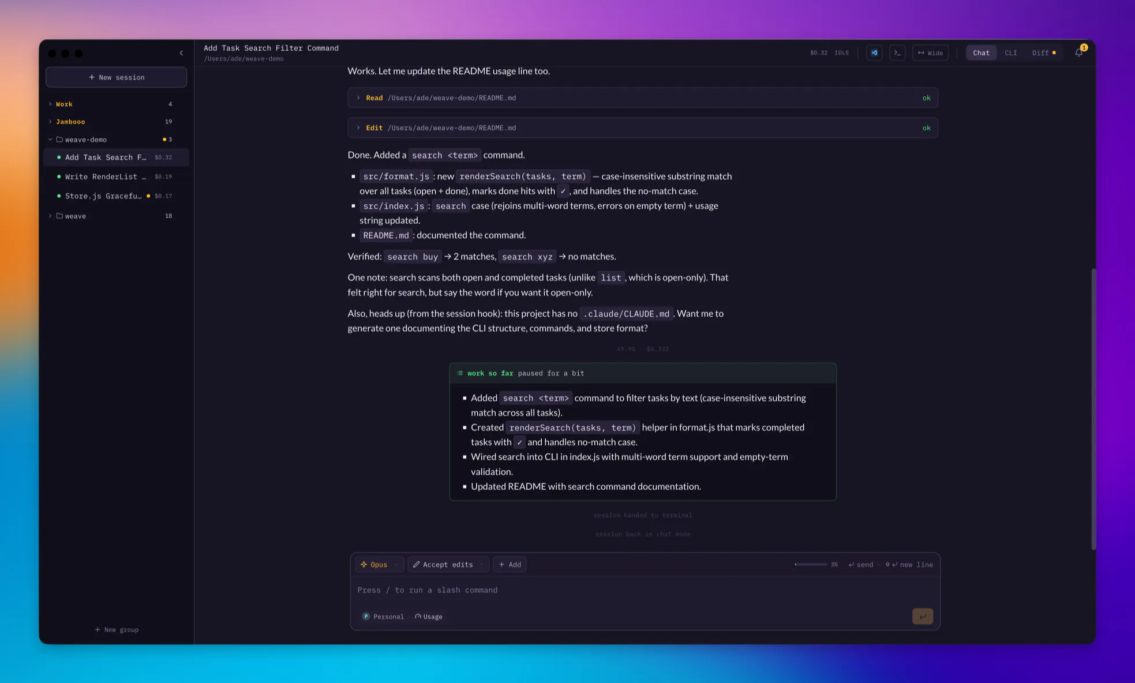Open Write RenderList session
The image size is (1135, 683).
point(116,177)
